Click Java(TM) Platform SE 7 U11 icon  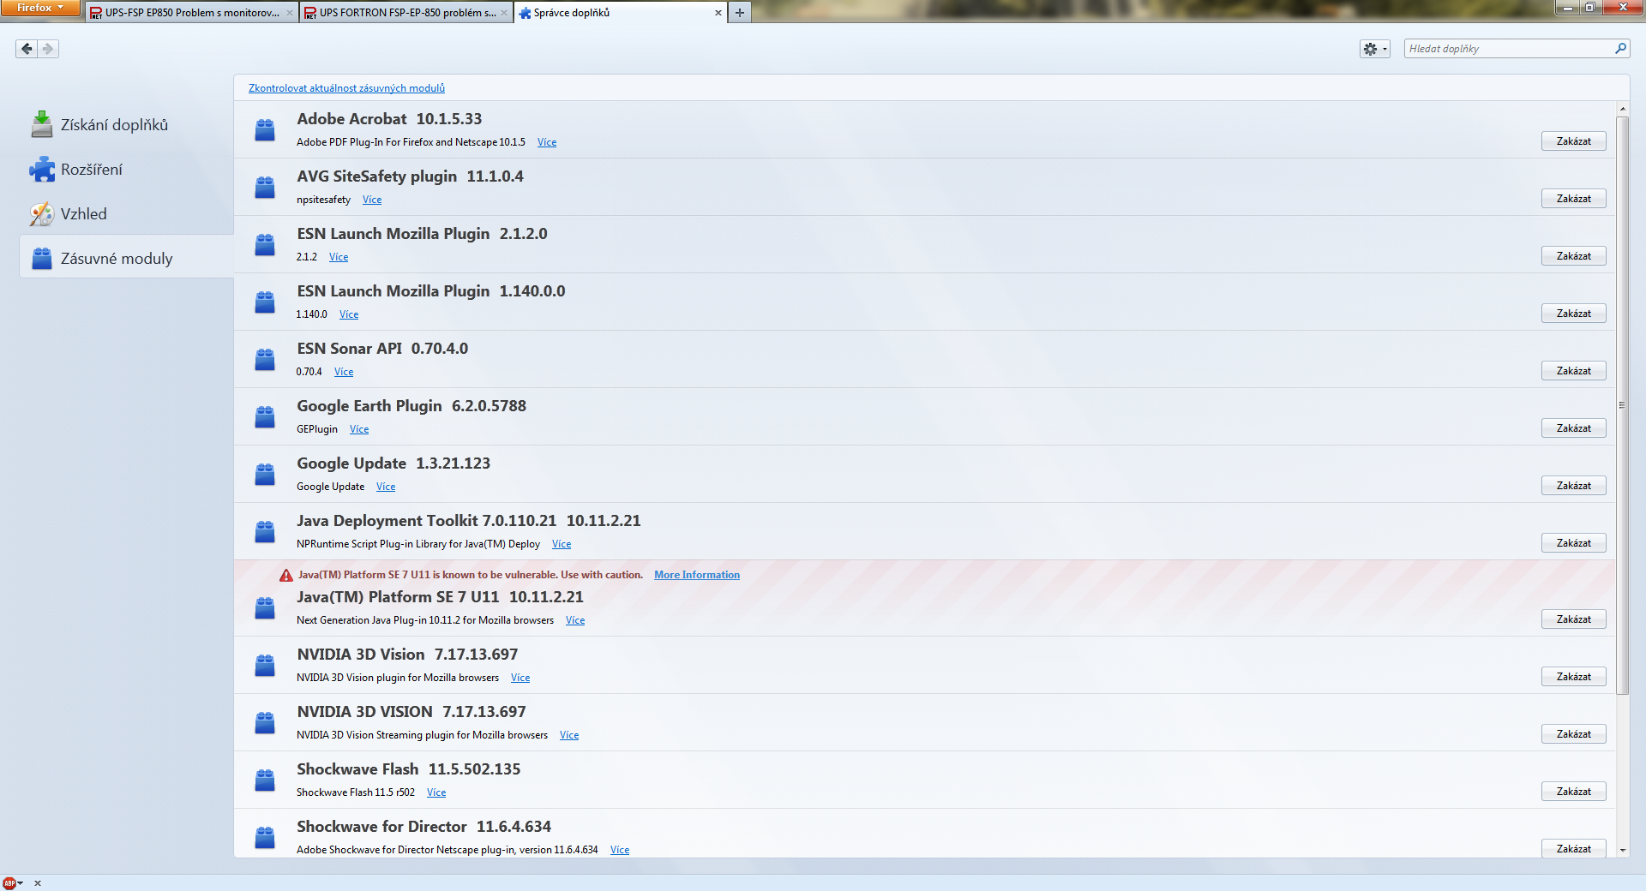point(265,607)
